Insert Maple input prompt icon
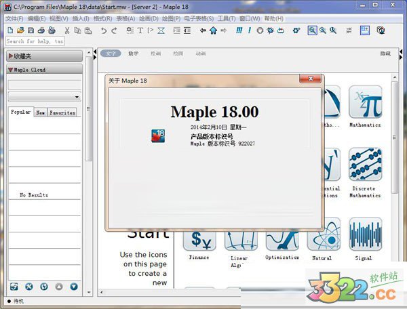The width and height of the screenshot is (407, 309). 151,30
